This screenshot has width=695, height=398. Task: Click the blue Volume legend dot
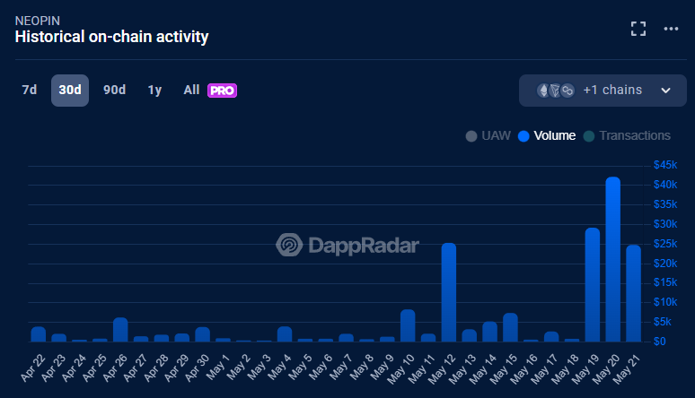point(523,136)
